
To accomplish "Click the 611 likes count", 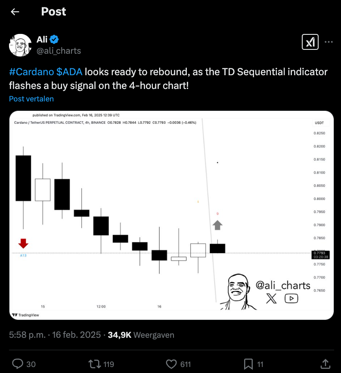I will [x=186, y=364].
